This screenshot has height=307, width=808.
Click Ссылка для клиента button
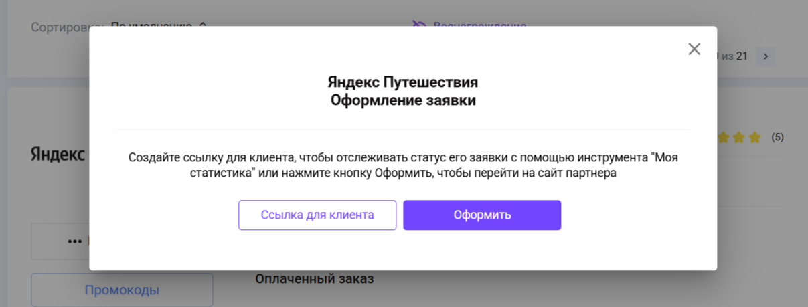tap(317, 215)
